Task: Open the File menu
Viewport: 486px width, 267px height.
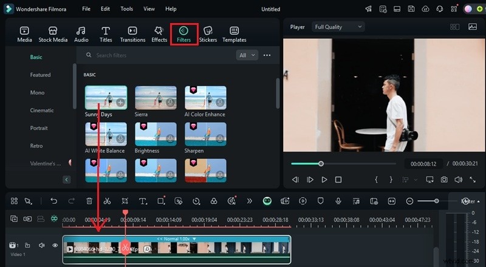Action: [x=86, y=8]
